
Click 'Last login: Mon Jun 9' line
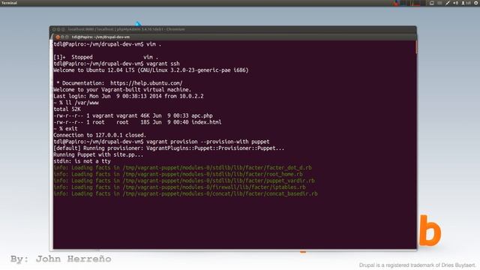click(128, 96)
